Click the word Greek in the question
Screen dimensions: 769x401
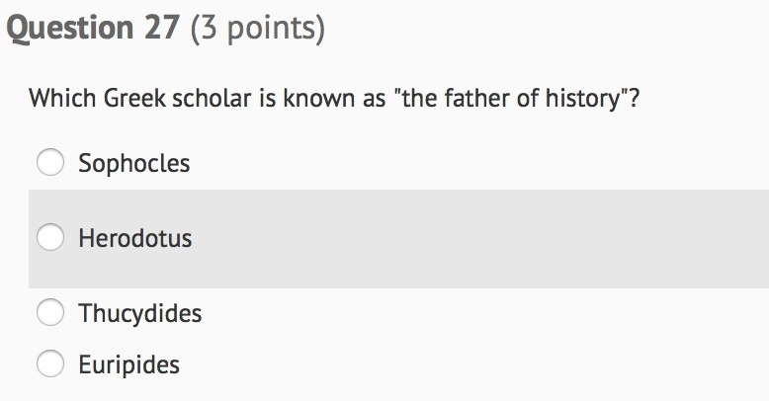[134, 98]
